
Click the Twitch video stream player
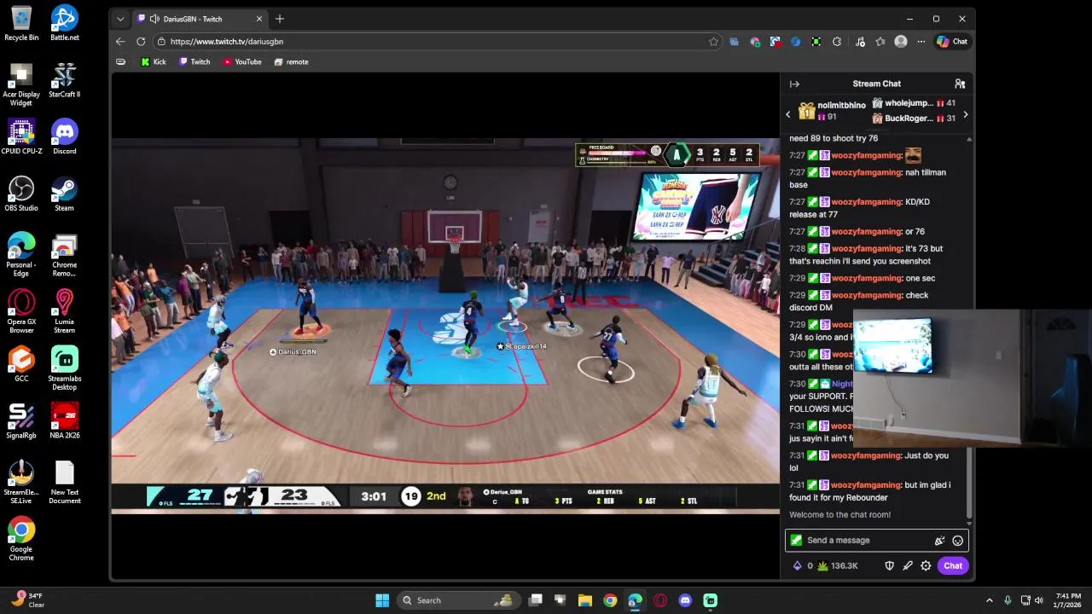[x=445, y=324]
